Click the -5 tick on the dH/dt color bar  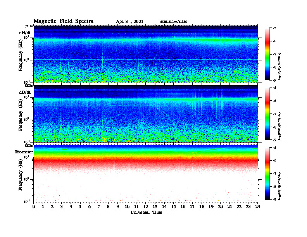pos(275,28)
